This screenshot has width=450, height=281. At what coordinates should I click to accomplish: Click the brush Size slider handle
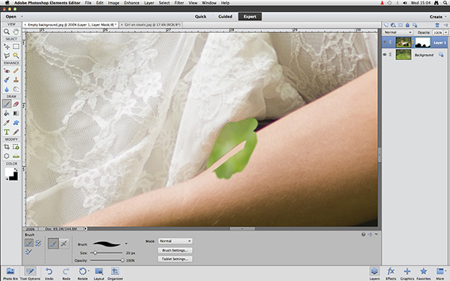[x=95, y=253]
